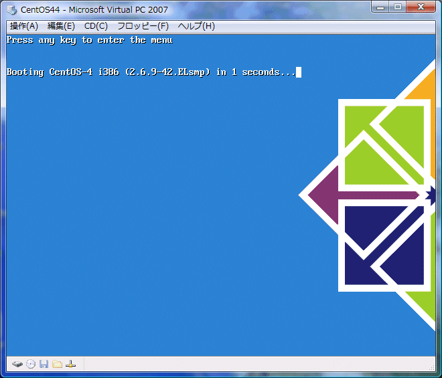Click the shared folder status icon
This screenshot has height=378, width=442.
point(57,364)
